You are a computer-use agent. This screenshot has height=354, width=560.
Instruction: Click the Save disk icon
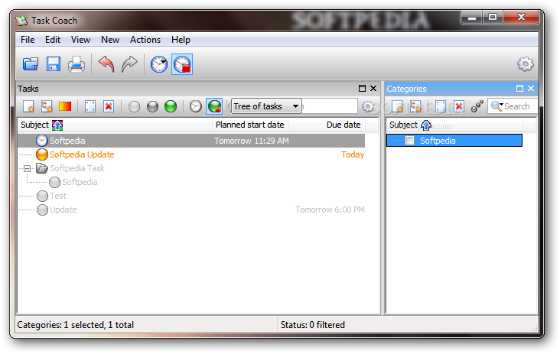tap(54, 64)
